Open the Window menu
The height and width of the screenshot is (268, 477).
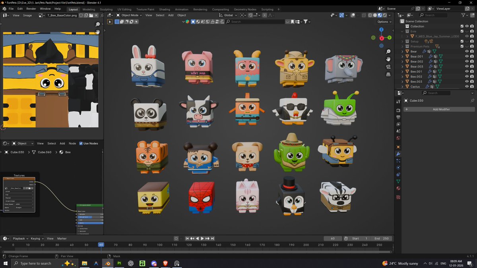[x=45, y=9]
